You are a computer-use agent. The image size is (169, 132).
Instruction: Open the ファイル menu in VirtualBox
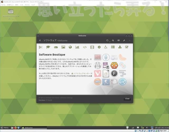click(x=3, y=5)
